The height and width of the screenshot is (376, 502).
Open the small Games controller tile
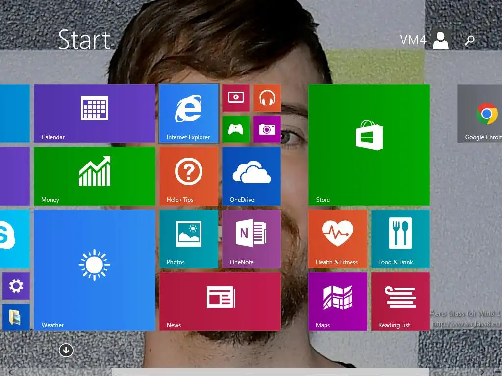pyautogui.click(x=236, y=129)
